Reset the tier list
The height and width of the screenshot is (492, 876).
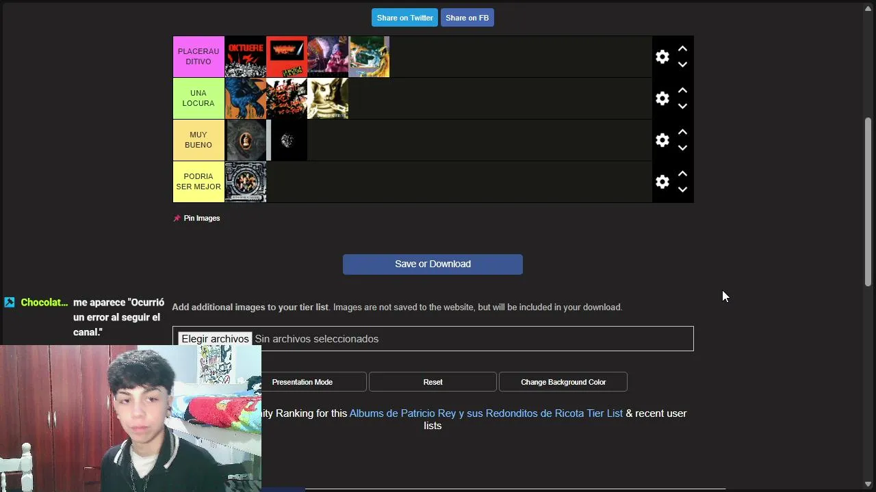433,382
